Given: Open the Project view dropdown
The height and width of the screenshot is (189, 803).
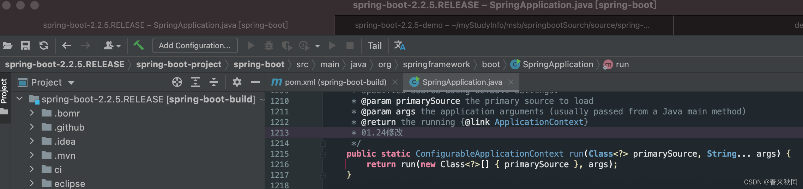Looking at the screenshot, I should 47,83.
